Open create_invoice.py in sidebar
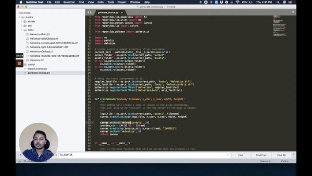Screen dimensions: 312x176 coord(37,68)
